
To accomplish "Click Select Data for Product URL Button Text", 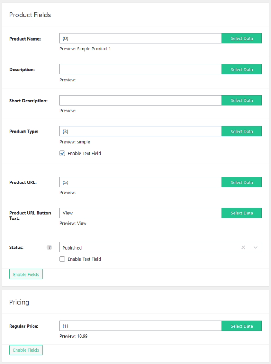I will pos(241,213).
